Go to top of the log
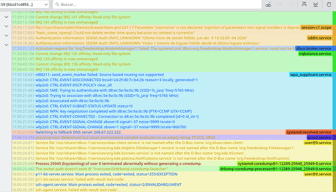 click(304, 4)
